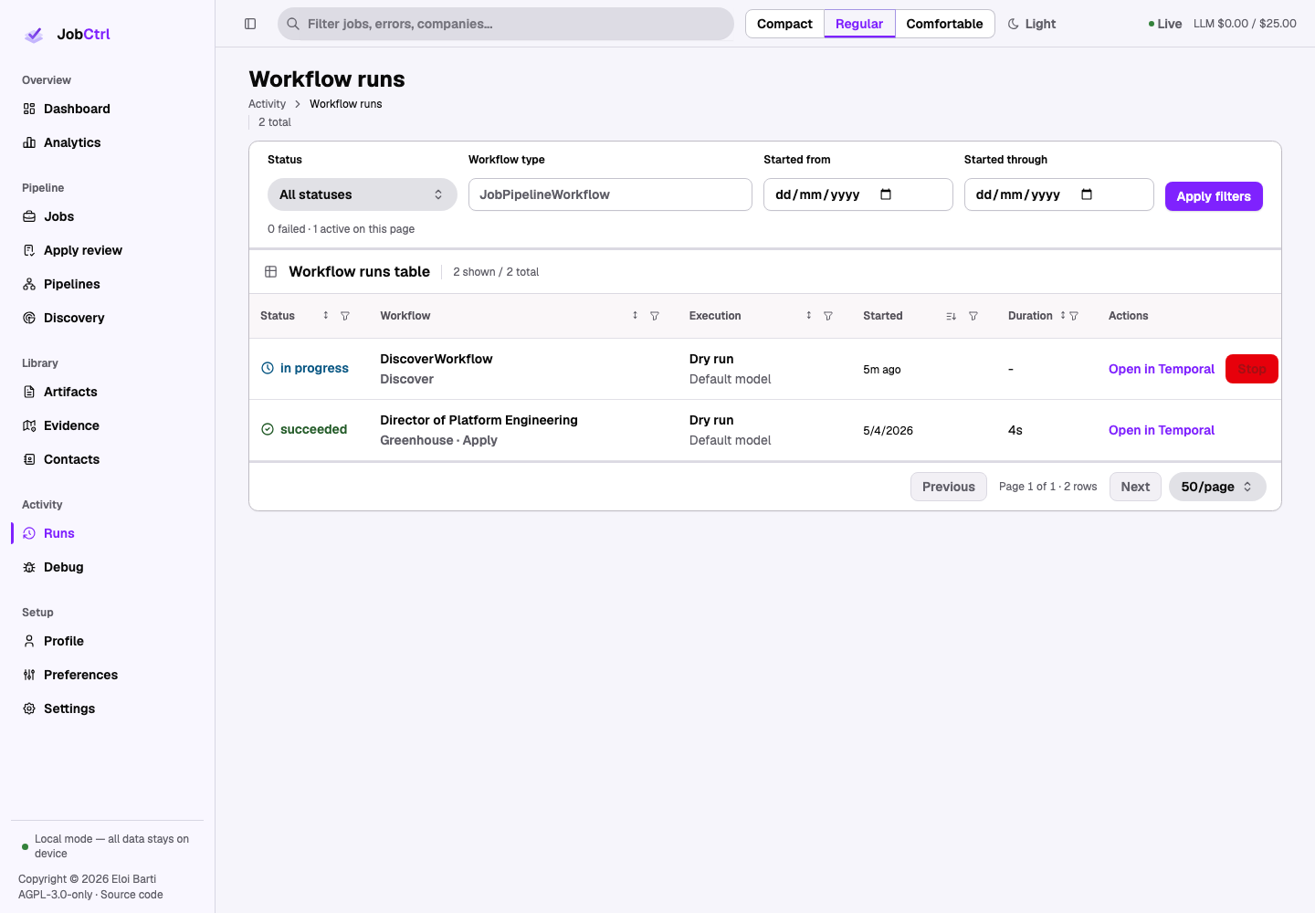Open the All statuses dropdown
Screen dimensions: 1315x913
pyautogui.click(x=363, y=194)
